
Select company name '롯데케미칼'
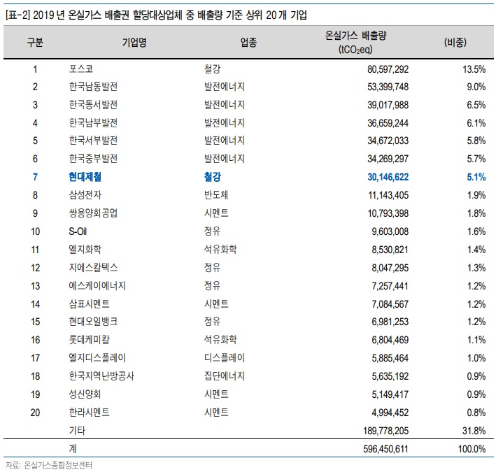[x=90, y=340]
